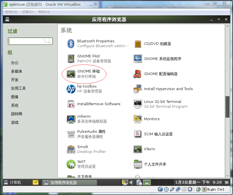
Task: Launch GNOME 配置编辑器
Action: tap(155, 74)
